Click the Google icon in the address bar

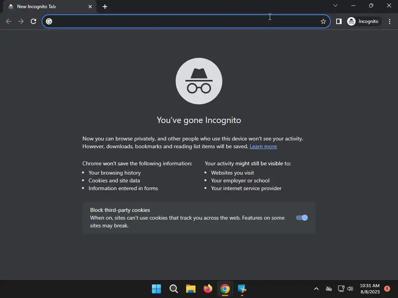coord(49,21)
